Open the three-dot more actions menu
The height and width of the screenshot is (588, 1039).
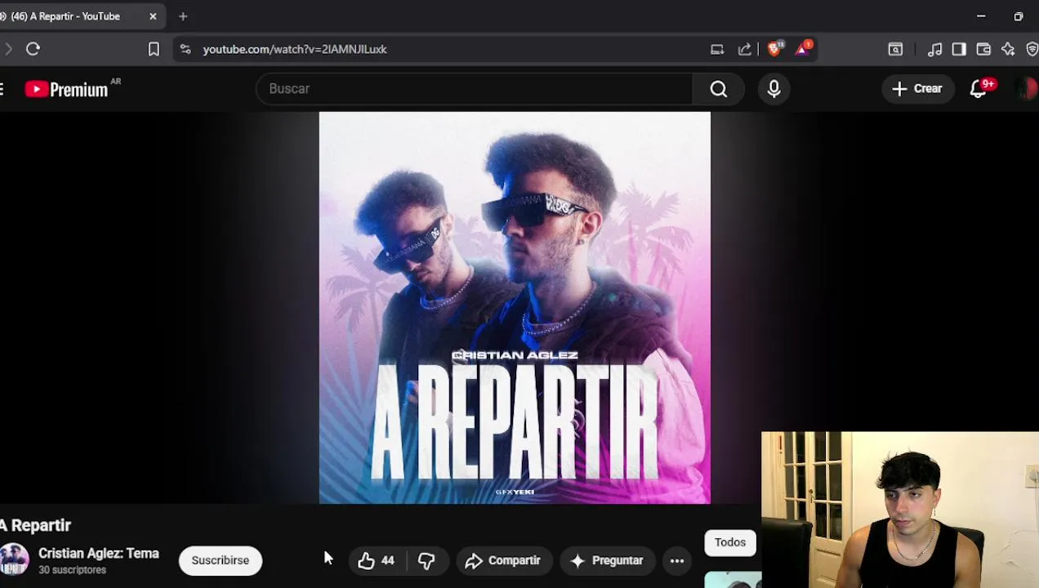click(677, 560)
